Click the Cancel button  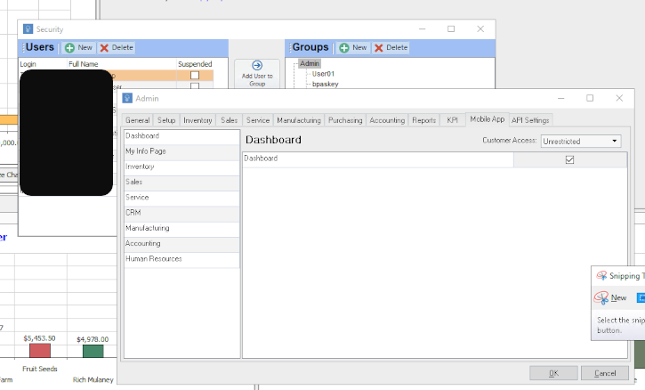605,373
